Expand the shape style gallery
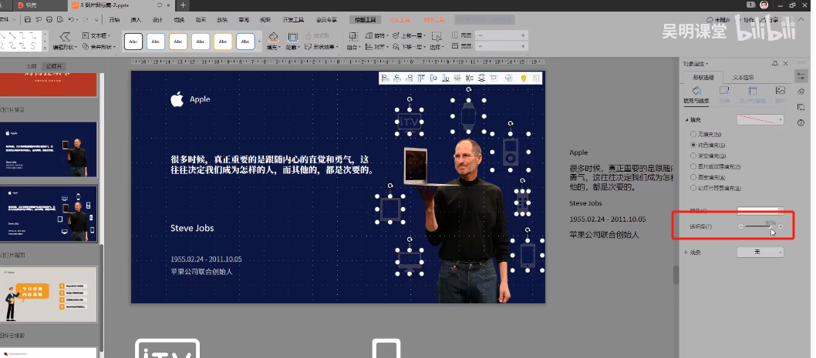This screenshot has height=358, width=816. click(x=259, y=42)
